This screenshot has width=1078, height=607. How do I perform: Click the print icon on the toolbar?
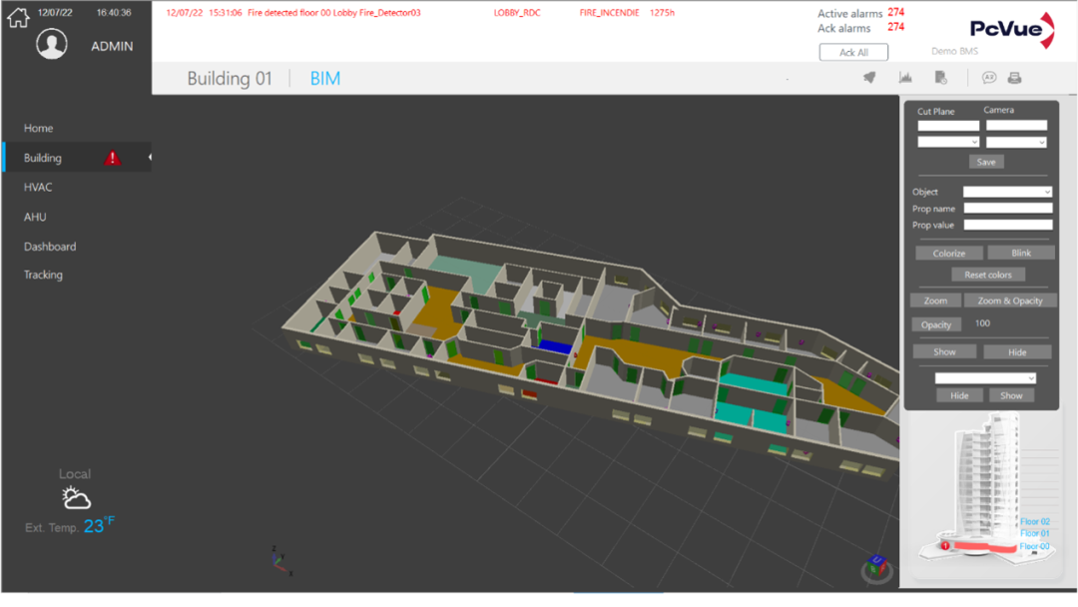[1015, 77]
